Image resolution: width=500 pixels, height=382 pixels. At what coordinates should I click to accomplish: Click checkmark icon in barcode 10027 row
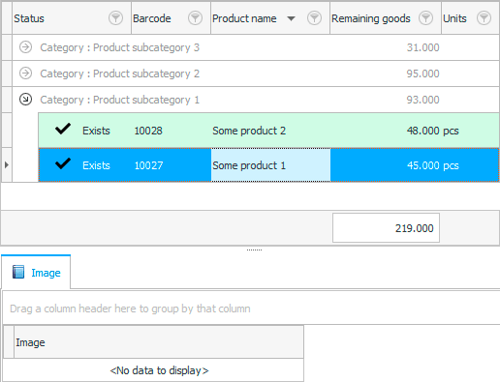point(63,163)
